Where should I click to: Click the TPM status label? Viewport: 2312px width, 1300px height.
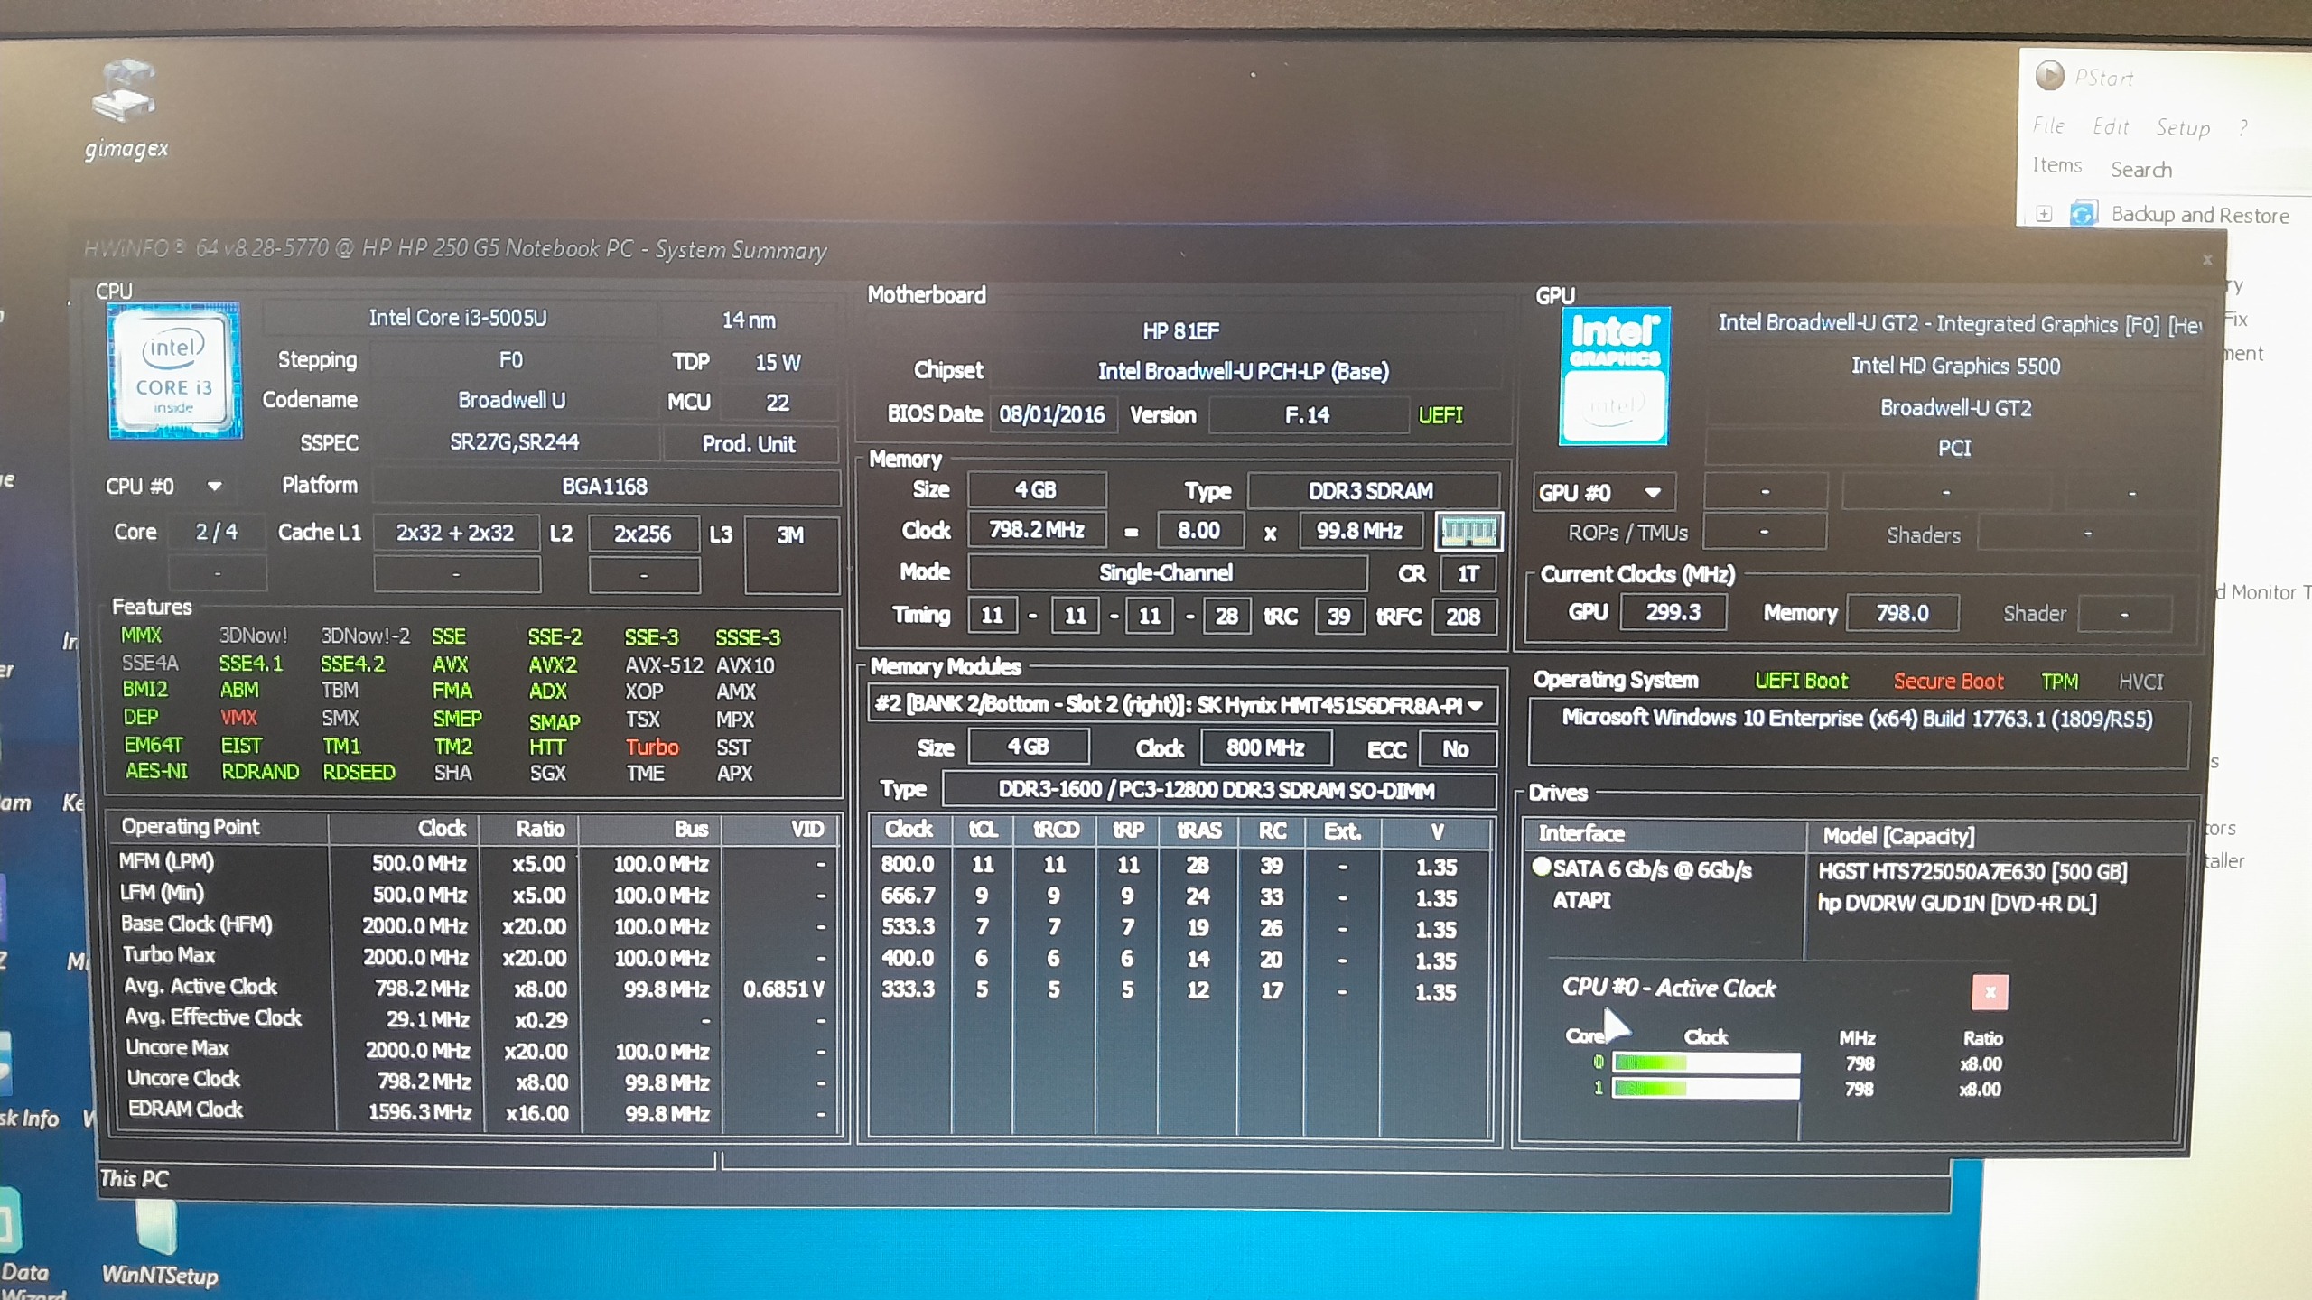point(2059,682)
